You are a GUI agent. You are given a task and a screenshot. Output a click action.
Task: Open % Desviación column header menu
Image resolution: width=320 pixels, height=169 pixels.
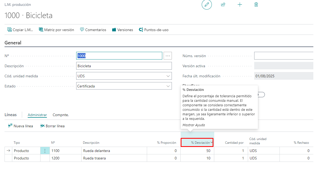click(212, 143)
